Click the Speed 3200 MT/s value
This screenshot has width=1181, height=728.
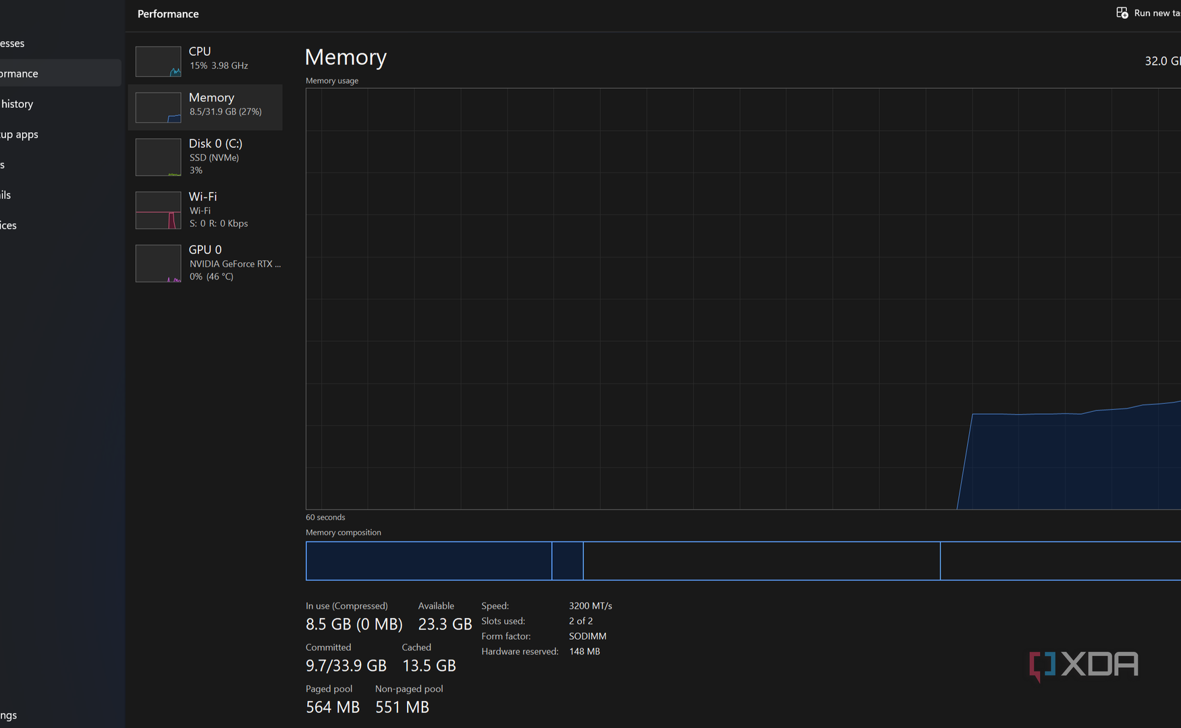tap(590, 606)
